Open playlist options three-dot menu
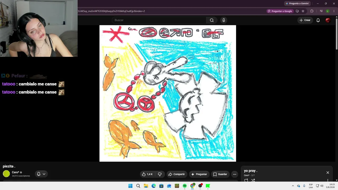 tap(328, 180)
